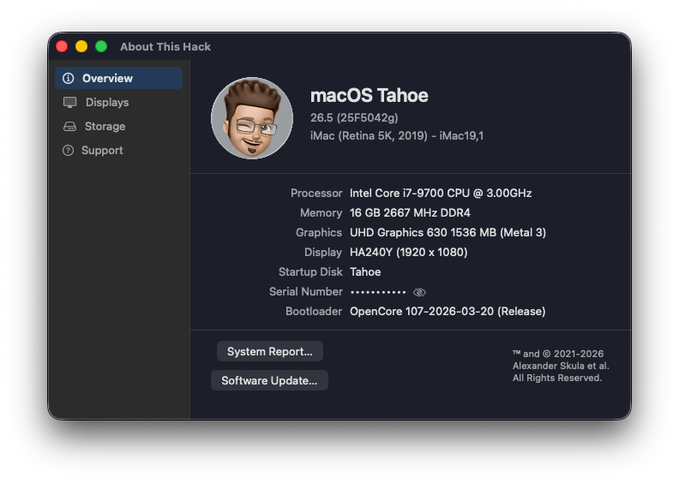The image size is (679, 483).
Task: Click the macOS Tahoe title text
Action: tap(369, 95)
